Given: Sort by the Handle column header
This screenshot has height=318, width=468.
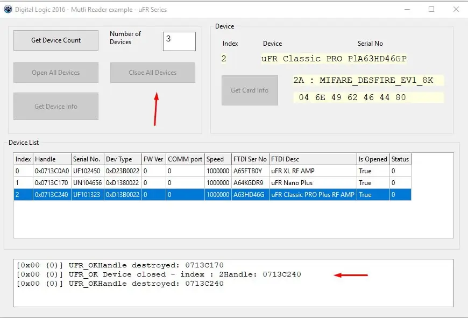Looking at the screenshot, I should (x=52, y=159).
